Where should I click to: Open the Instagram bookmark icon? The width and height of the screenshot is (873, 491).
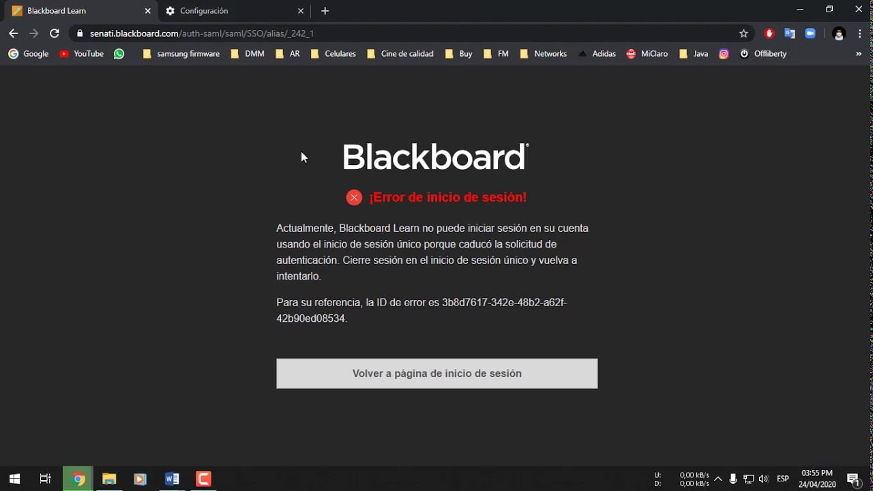coord(724,54)
